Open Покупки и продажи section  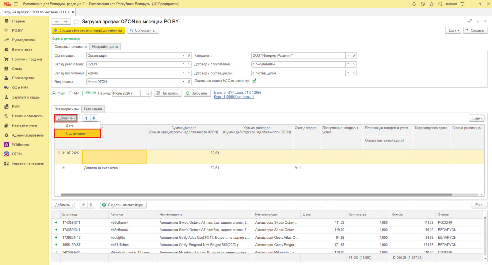[27, 59]
